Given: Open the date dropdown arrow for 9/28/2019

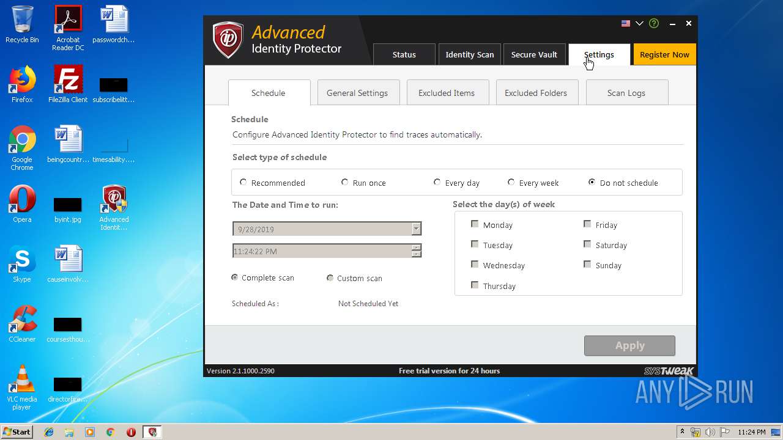Looking at the screenshot, I should point(416,229).
